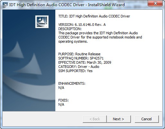Click the FIXES: heading
Screen dimensions: 165x129
(x=63, y=100)
